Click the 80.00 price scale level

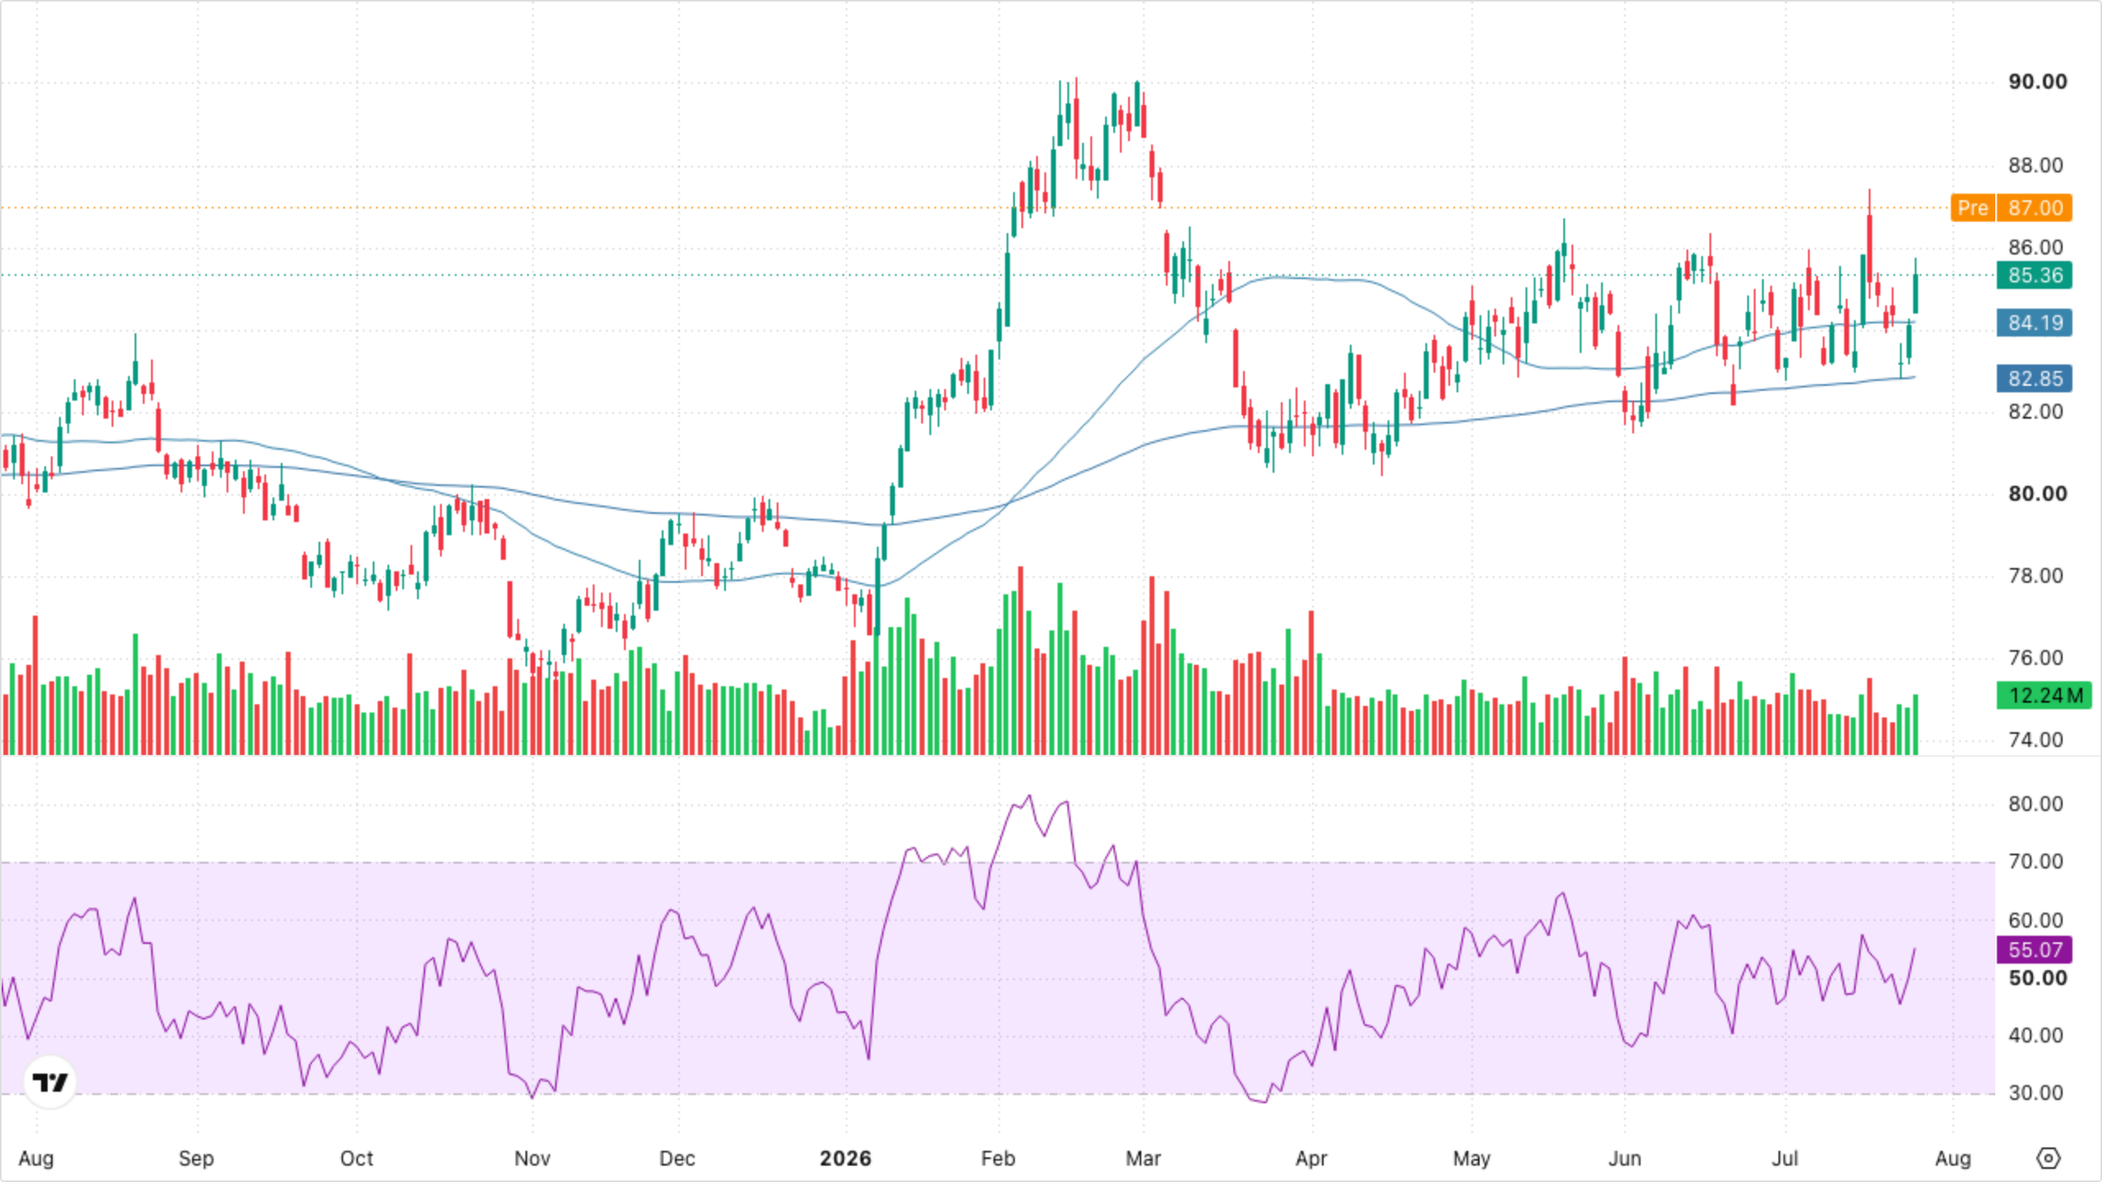point(2037,493)
